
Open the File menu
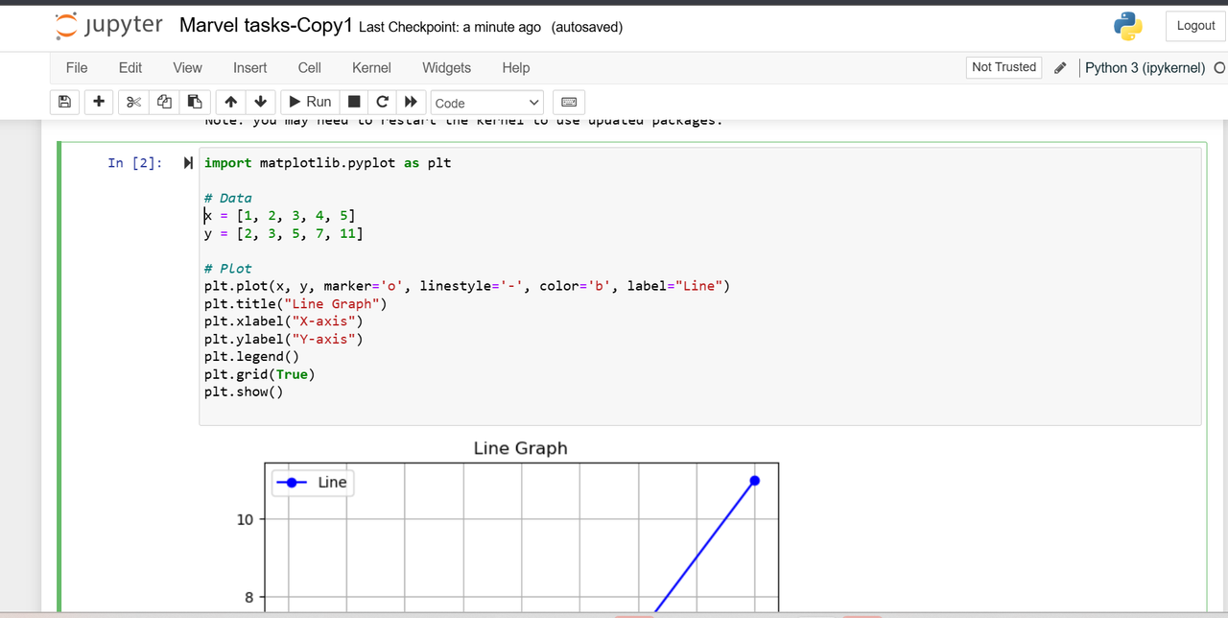pos(77,67)
